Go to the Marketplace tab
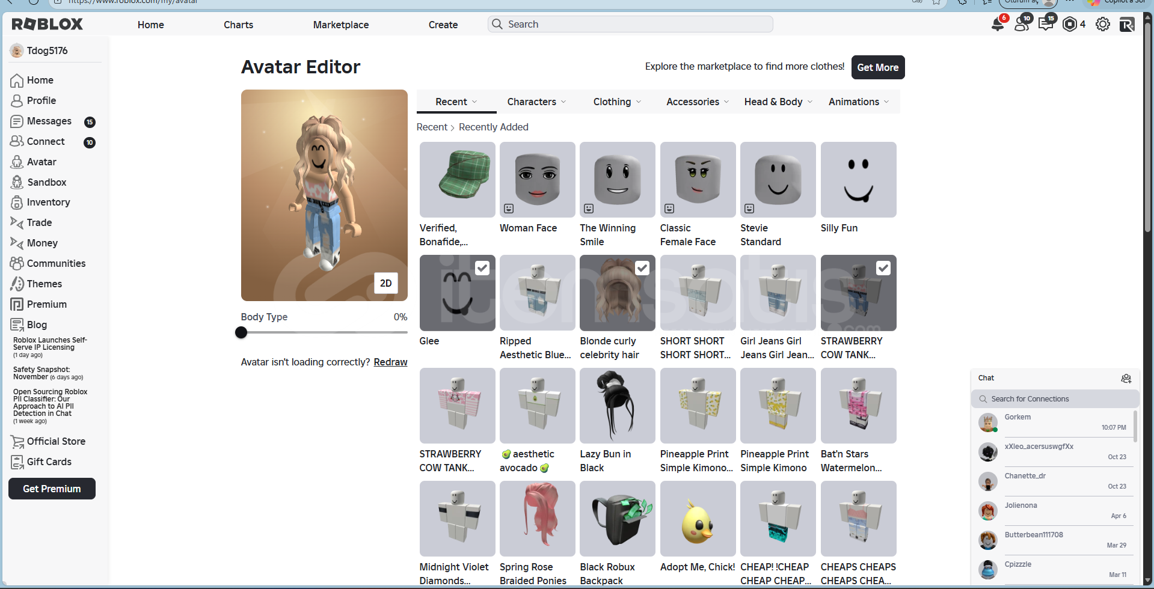This screenshot has height=589, width=1154. pos(340,25)
